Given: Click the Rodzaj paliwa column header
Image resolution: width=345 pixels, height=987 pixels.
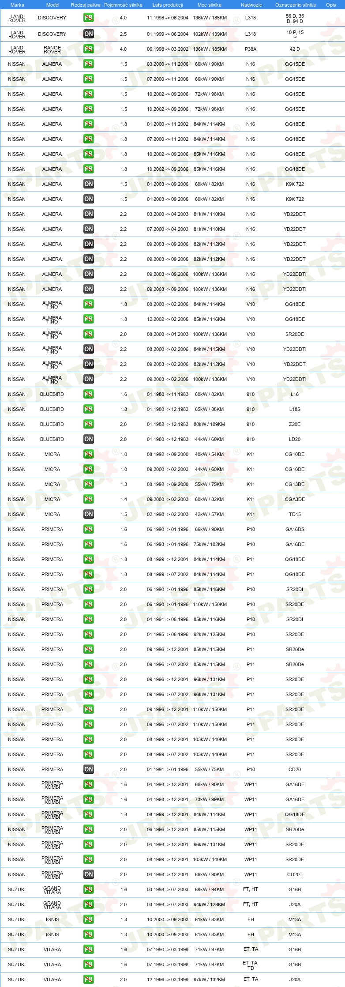Looking at the screenshot, I should [86, 5].
